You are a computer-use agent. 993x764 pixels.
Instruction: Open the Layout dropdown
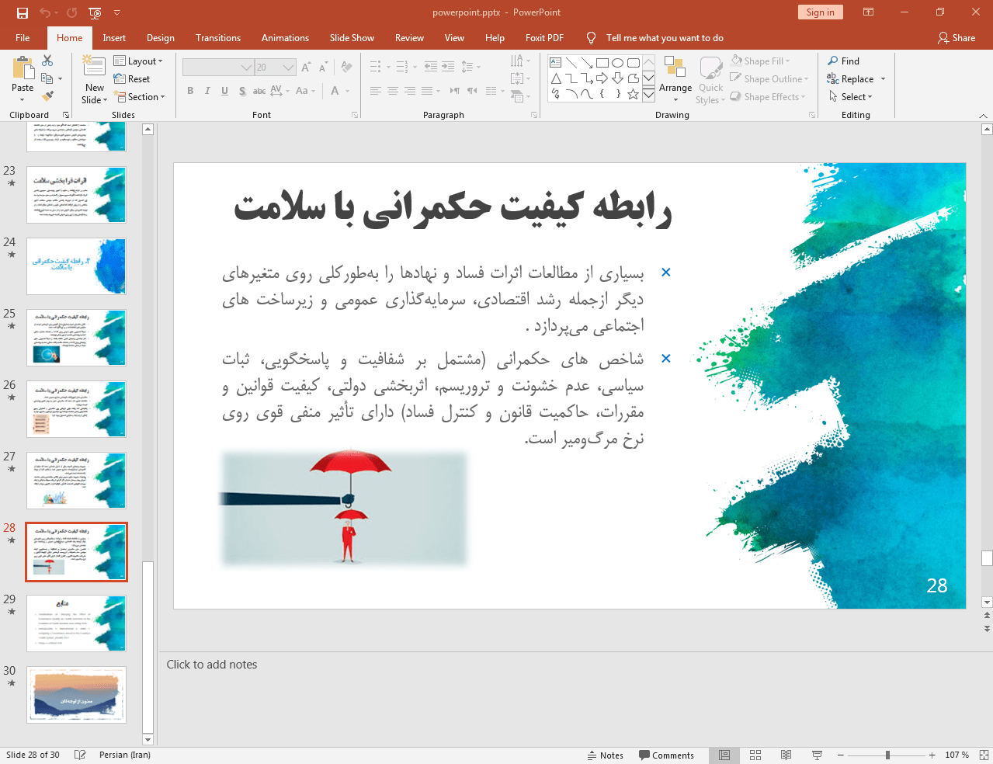138,61
